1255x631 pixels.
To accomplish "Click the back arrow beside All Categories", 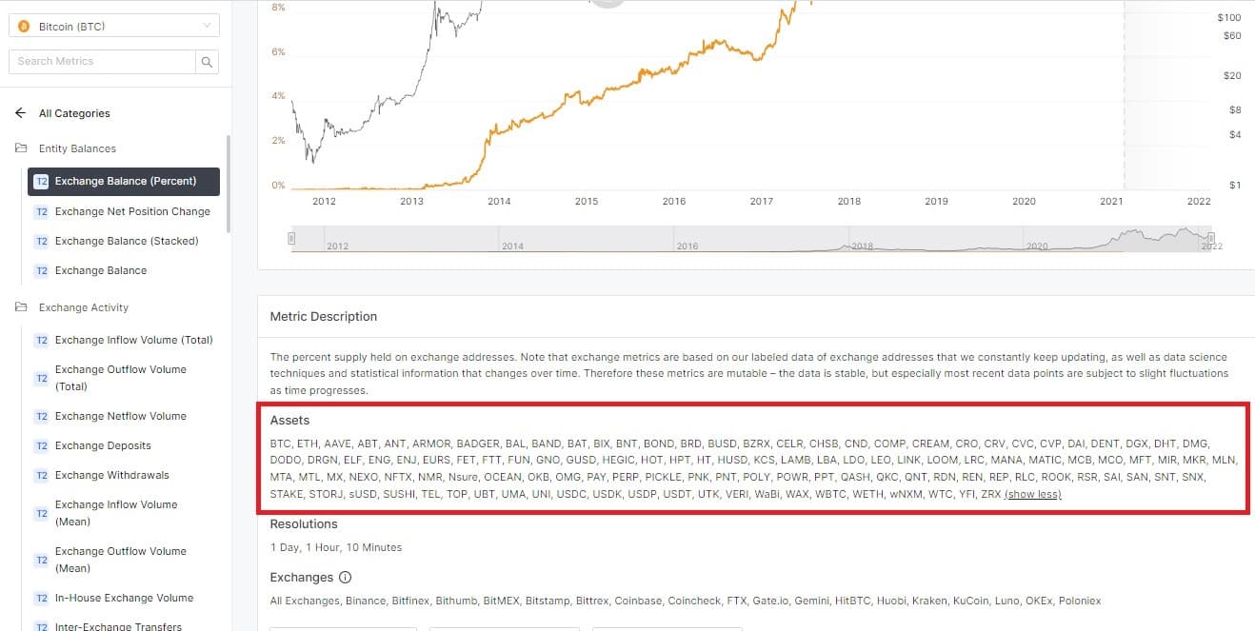I will coord(21,113).
